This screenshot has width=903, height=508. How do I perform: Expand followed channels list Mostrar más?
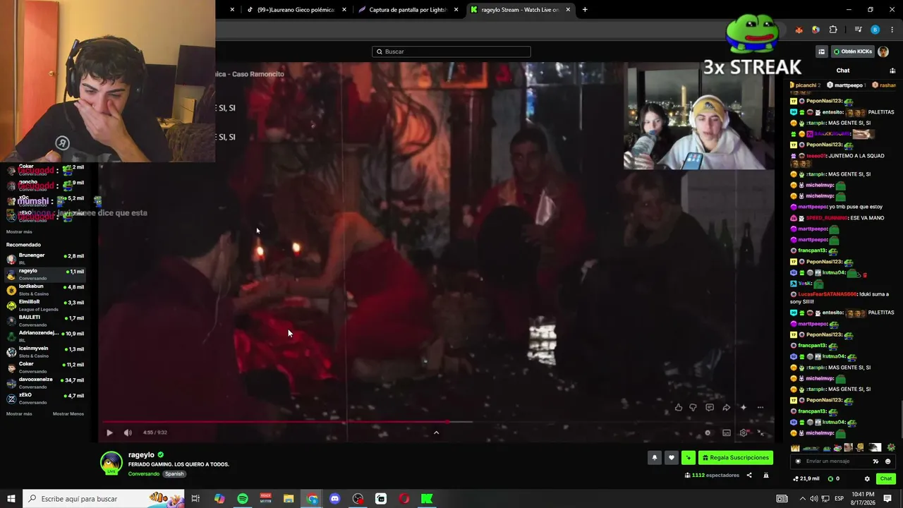[x=19, y=232]
